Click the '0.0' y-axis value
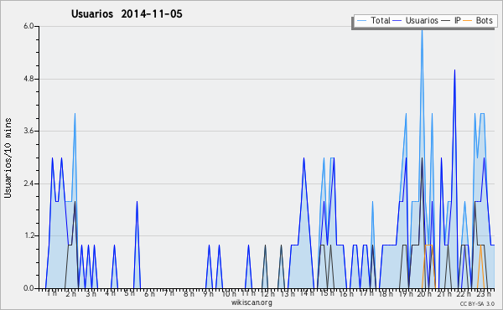This screenshot has height=310, width=503. tap(29, 288)
